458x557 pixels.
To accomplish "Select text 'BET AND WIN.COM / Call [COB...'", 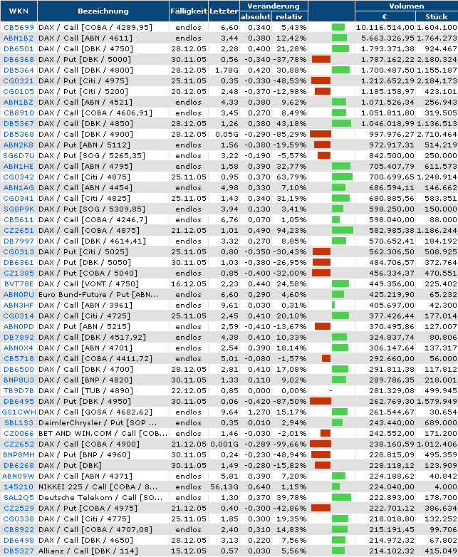I will (x=103, y=433).
